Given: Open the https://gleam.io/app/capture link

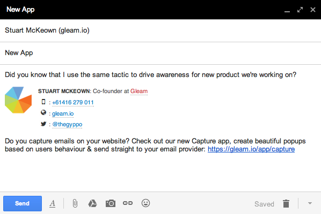Looking at the screenshot, I should coord(251,149).
